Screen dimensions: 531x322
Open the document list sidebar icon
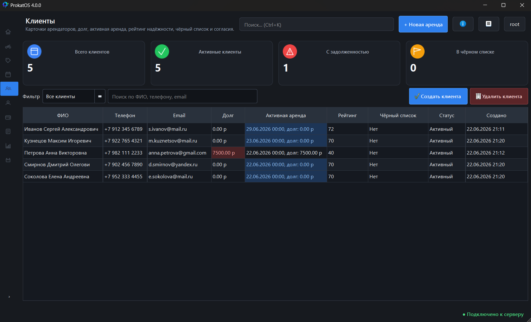pyautogui.click(x=8, y=131)
